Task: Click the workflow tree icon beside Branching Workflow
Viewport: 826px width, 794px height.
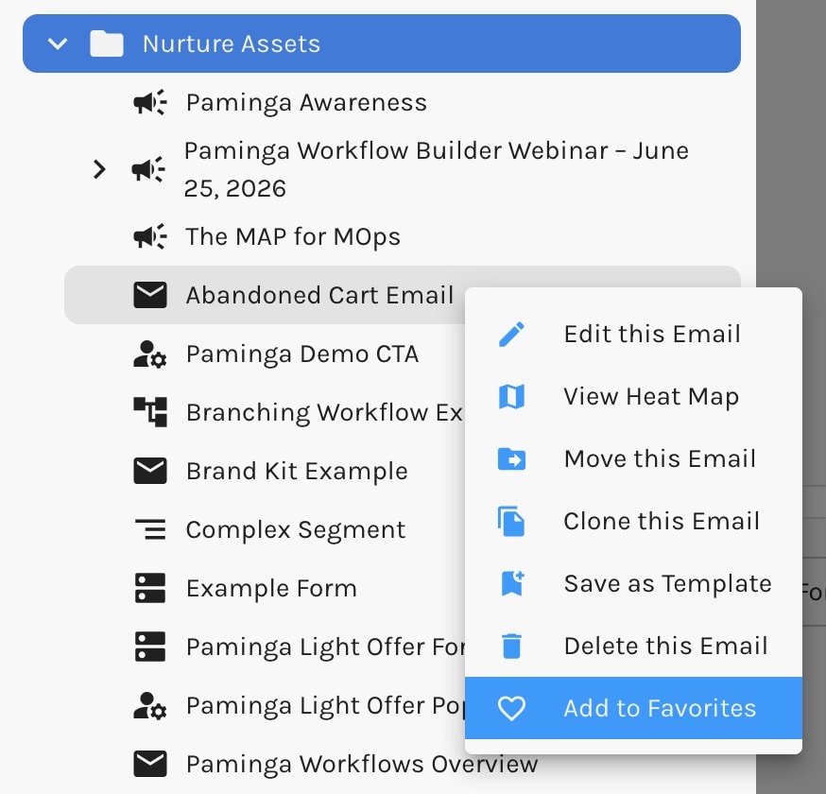Action: pos(150,412)
